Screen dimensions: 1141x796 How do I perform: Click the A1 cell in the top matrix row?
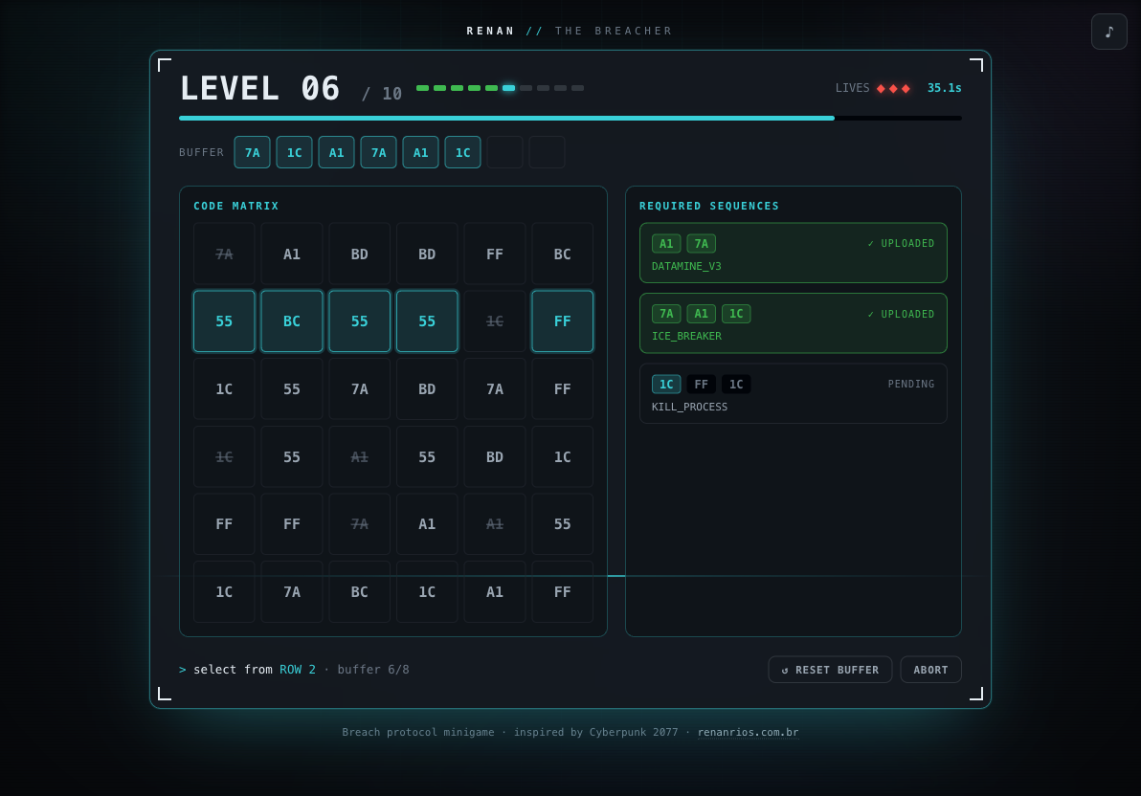(x=292, y=254)
